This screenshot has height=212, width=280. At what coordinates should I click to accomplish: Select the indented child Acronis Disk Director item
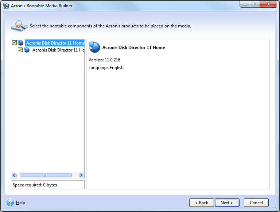[x=58, y=50]
